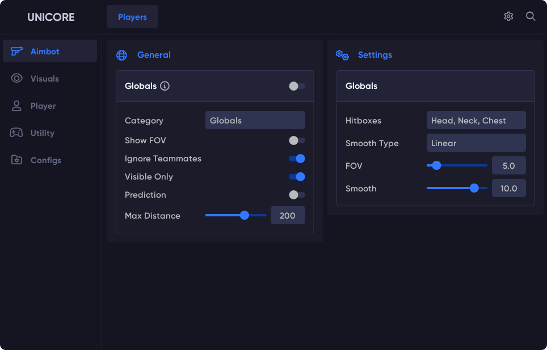Click the Max Distance slider handle

tap(245, 215)
